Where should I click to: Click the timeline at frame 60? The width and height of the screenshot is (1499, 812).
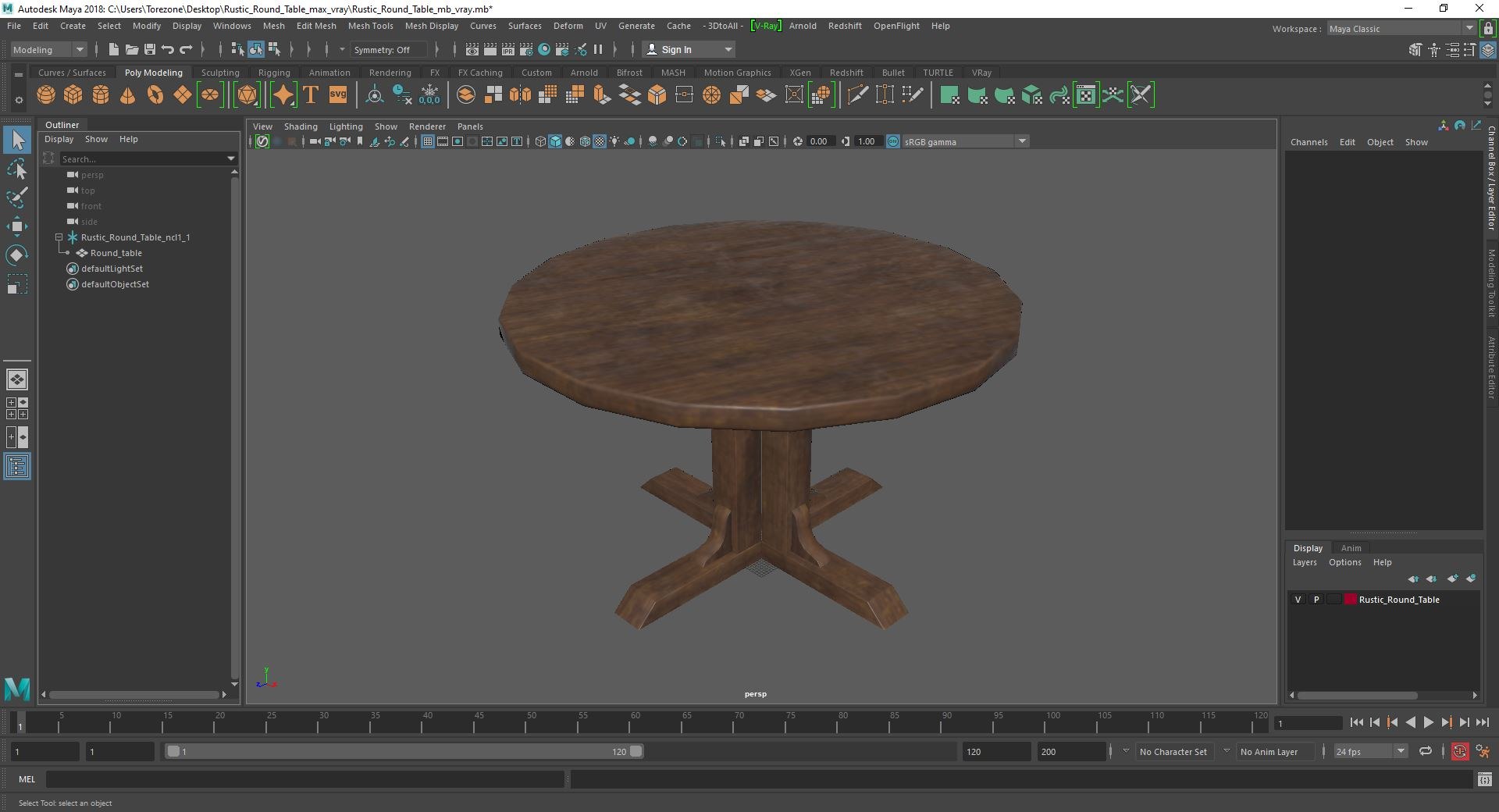pos(635,722)
